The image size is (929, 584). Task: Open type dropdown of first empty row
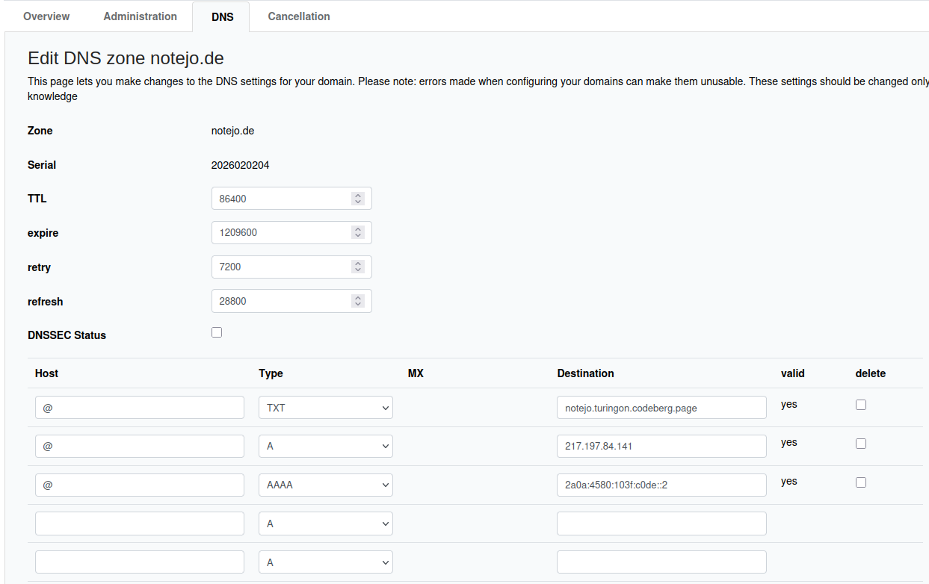[x=325, y=524]
